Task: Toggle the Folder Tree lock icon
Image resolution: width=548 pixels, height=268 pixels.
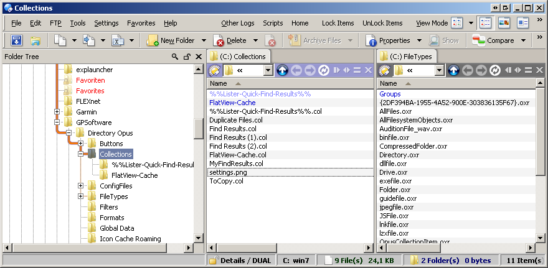Action: pyautogui.click(x=187, y=57)
